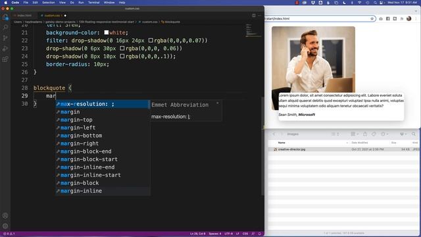The height and width of the screenshot is (237, 421).
Task: Choose the margin-left suggestion
Action: 103,128
